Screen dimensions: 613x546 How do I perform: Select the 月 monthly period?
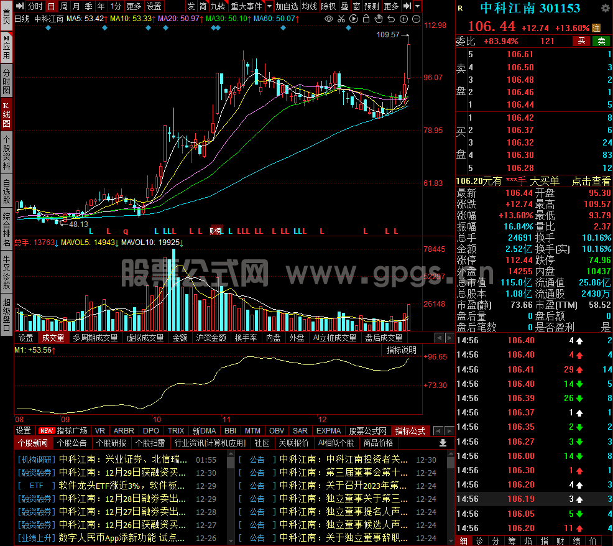point(76,6)
